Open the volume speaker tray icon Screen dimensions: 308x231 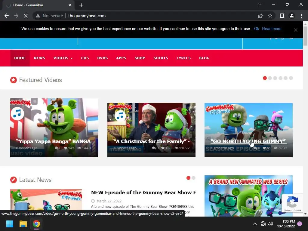click(x=270, y=224)
